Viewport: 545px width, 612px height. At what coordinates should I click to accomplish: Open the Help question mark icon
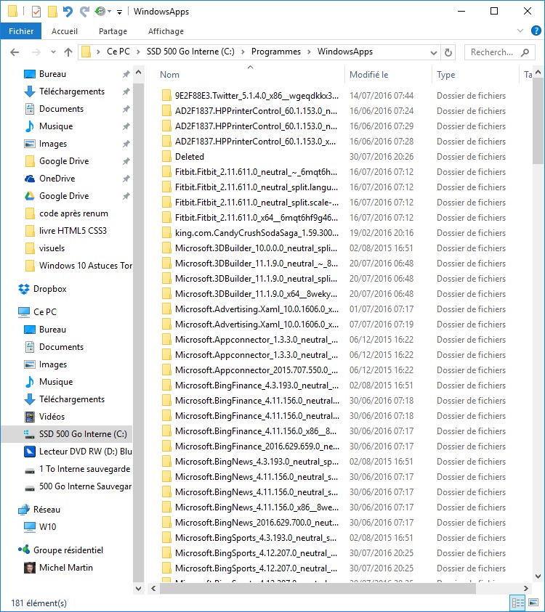(x=536, y=30)
